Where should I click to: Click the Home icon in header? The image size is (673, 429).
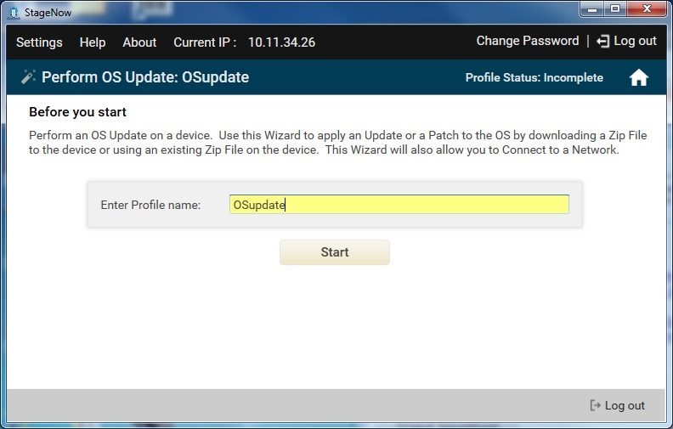pyautogui.click(x=639, y=78)
